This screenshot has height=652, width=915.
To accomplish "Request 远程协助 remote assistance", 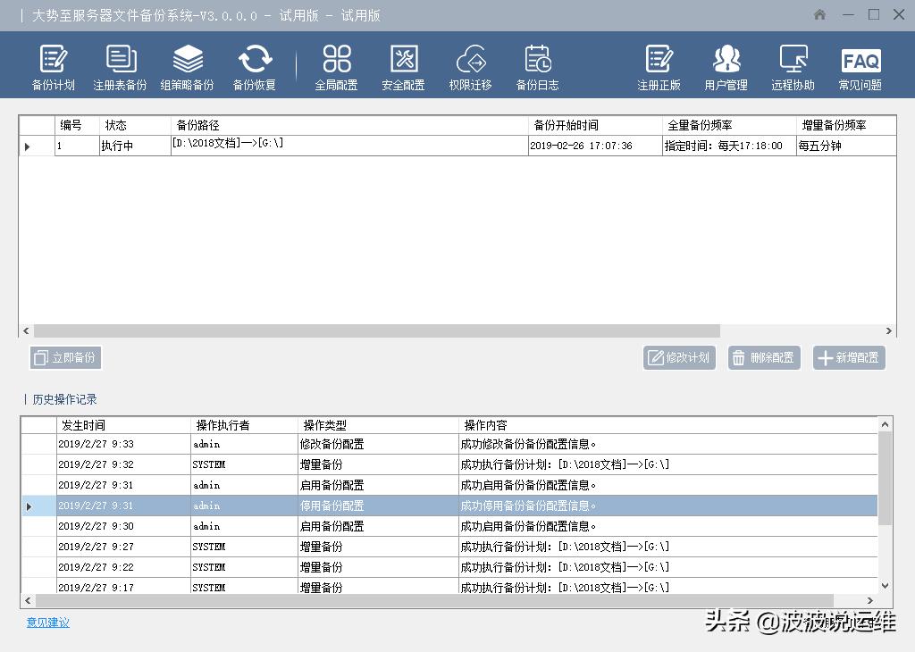I will [792, 64].
